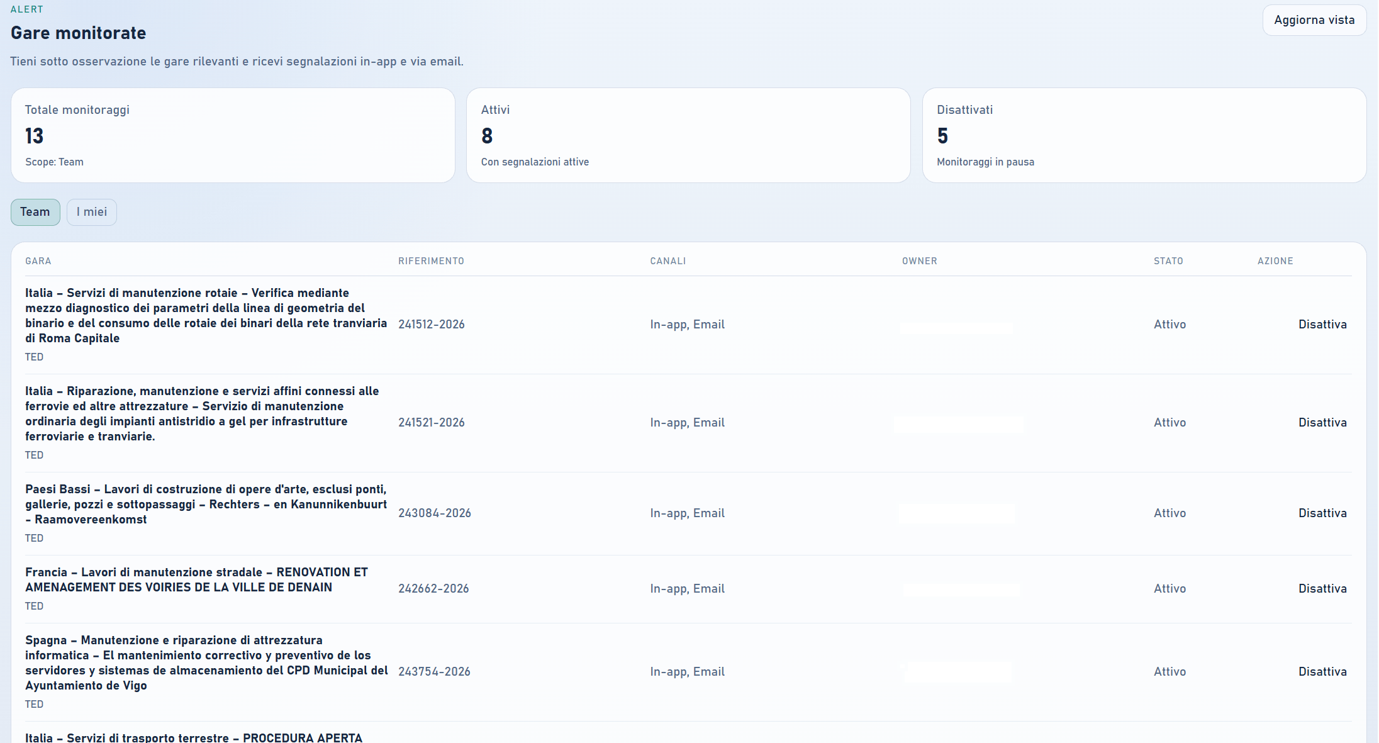Click the CANALI column header
This screenshot has height=743, width=1379.
[668, 261]
